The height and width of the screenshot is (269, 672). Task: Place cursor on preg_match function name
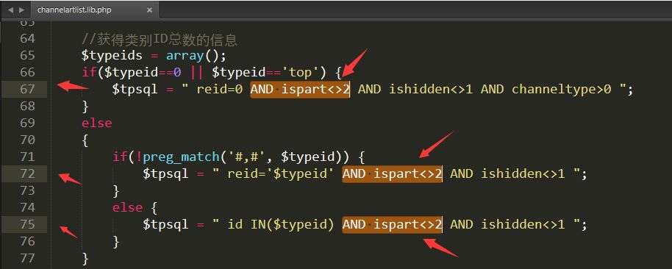[x=181, y=157]
